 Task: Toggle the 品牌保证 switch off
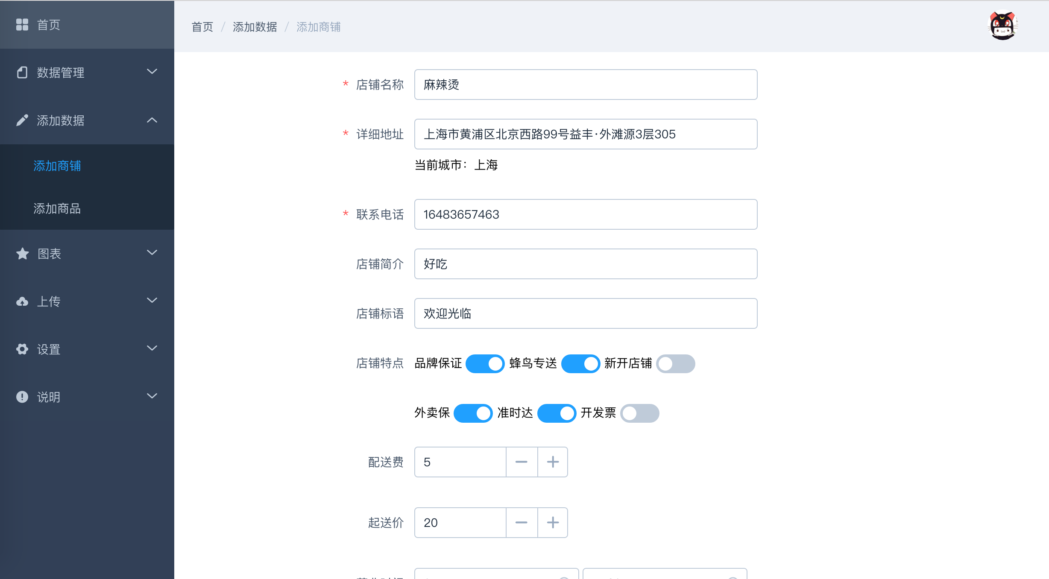click(485, 364)
